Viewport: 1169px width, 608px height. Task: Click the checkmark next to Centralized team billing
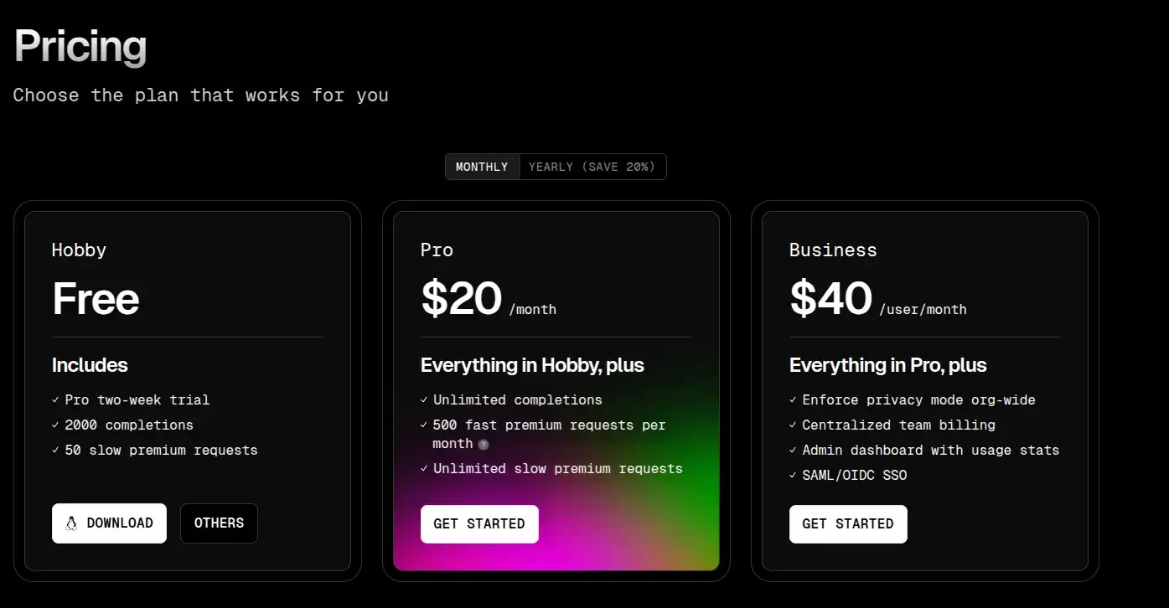point(793,425)
